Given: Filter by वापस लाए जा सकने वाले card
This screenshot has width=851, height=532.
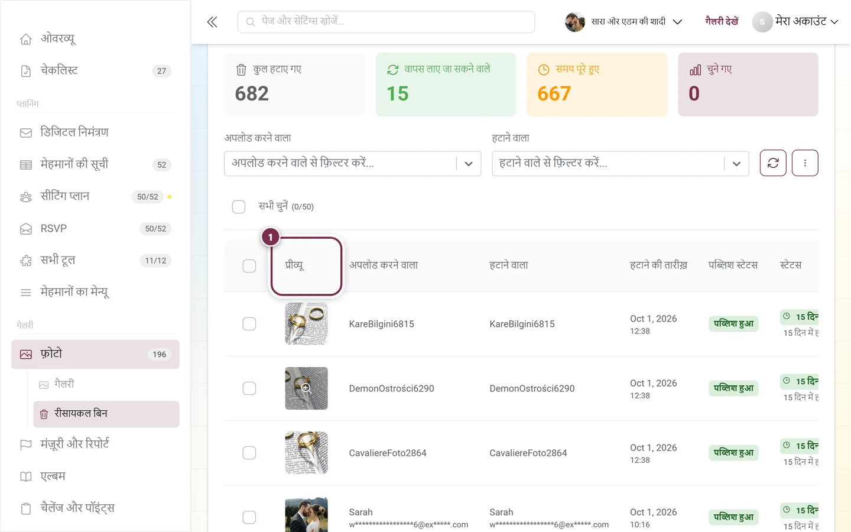Looking at the screenshot, I should (446, 85).
